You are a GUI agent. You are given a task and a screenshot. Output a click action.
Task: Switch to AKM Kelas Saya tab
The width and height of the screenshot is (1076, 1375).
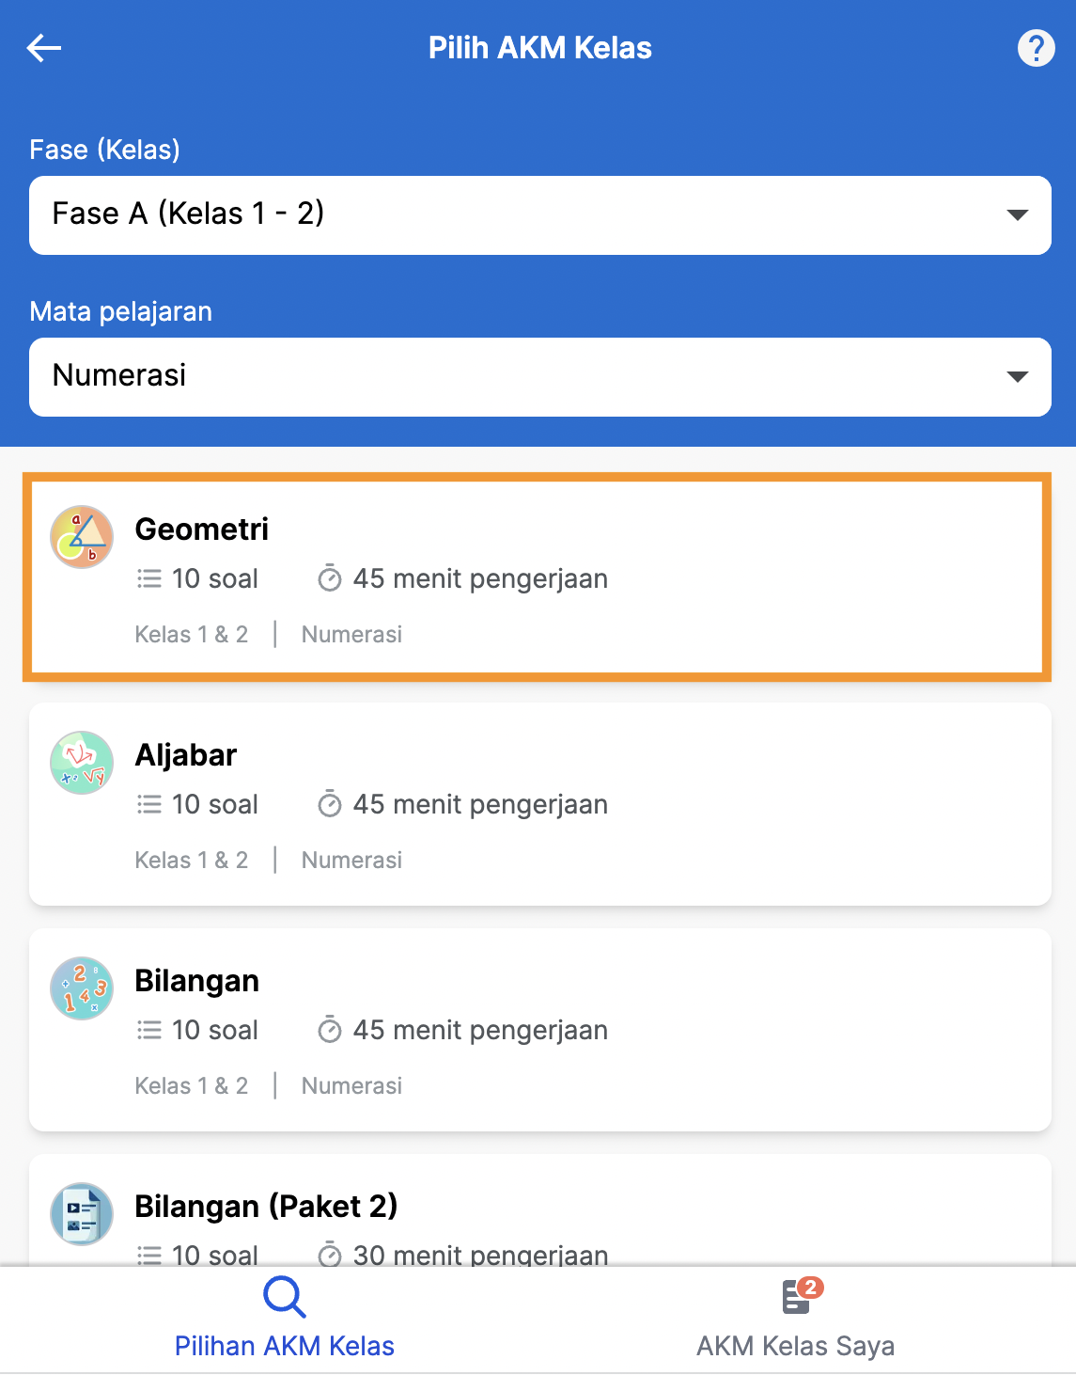795,1346
